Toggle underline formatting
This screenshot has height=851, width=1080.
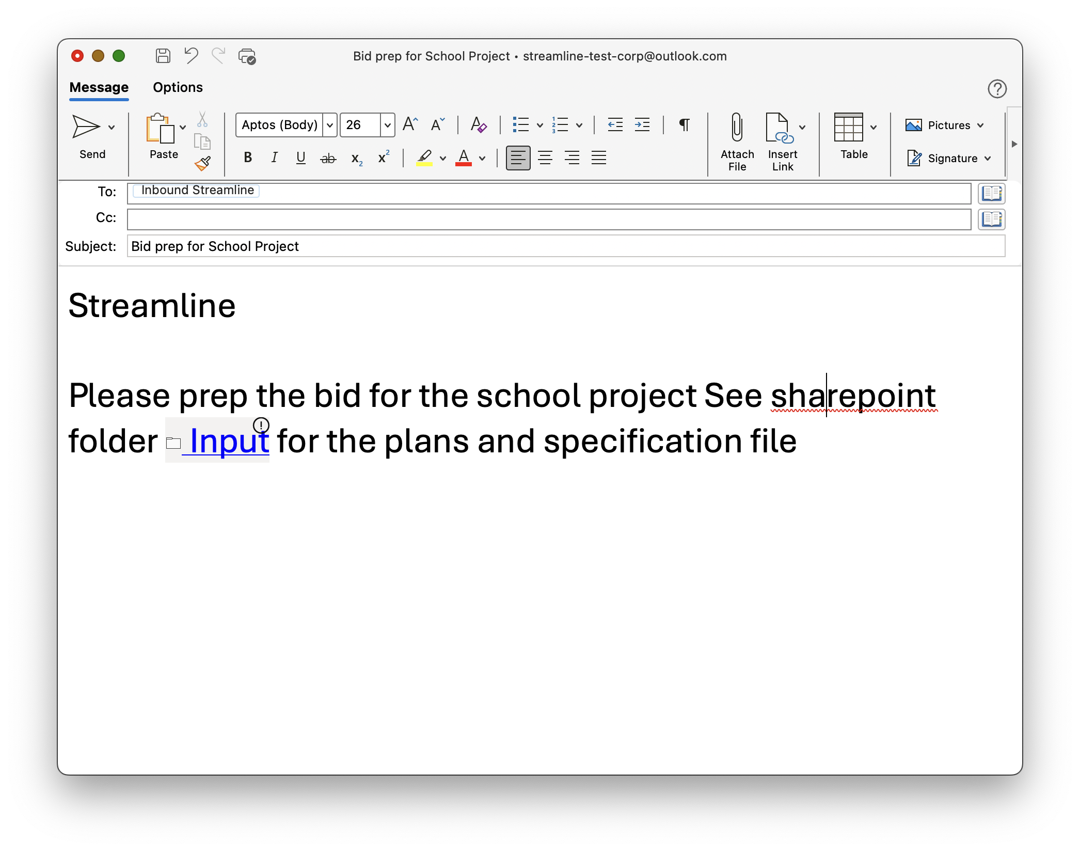[x=301, y=157]
